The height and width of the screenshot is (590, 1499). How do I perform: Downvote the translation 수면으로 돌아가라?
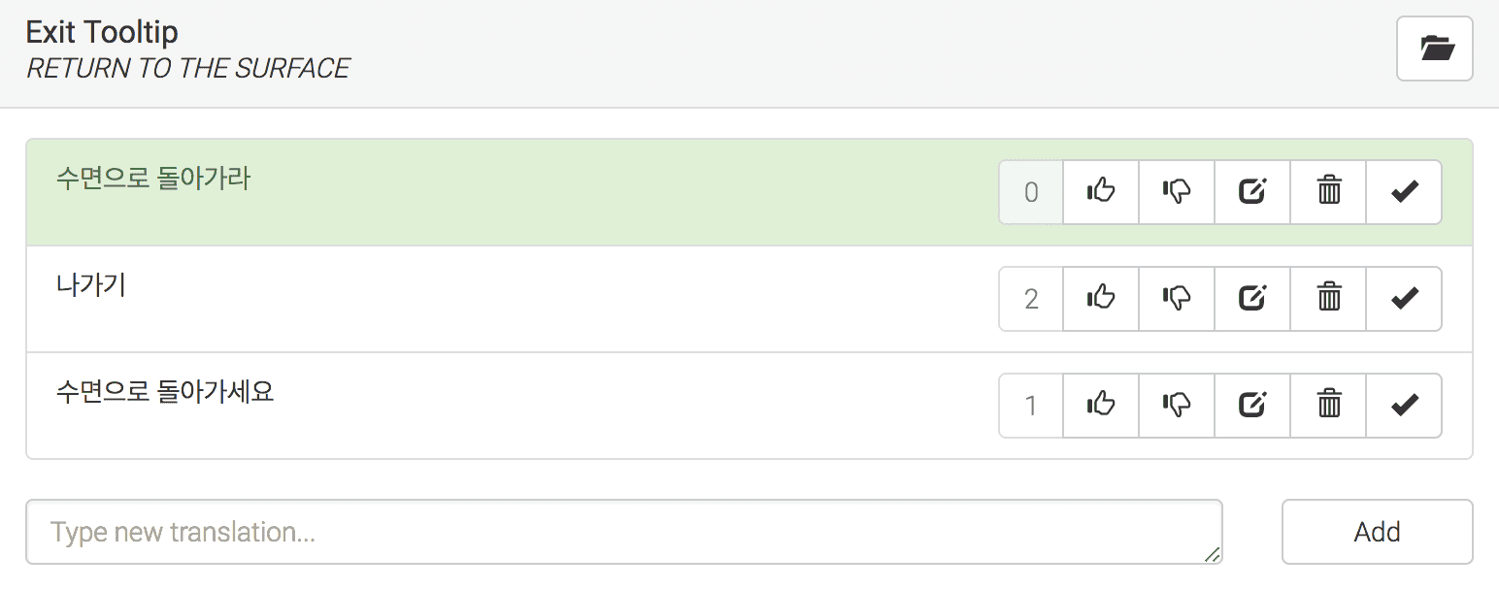coord(1176,192)
